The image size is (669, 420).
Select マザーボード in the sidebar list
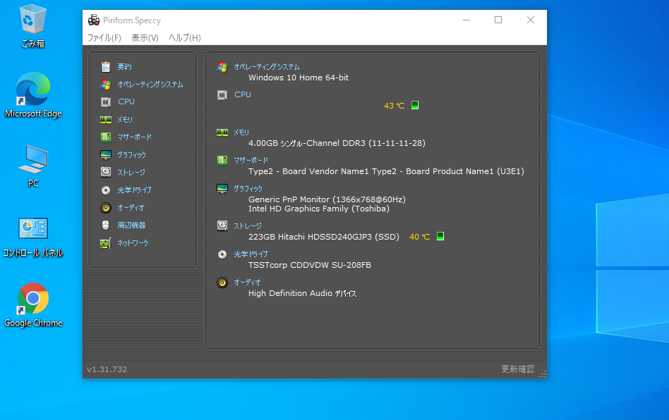click(135, 137)
